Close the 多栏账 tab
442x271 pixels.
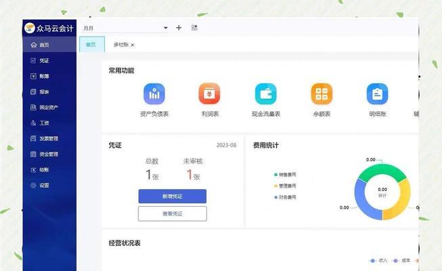[133, 45]
